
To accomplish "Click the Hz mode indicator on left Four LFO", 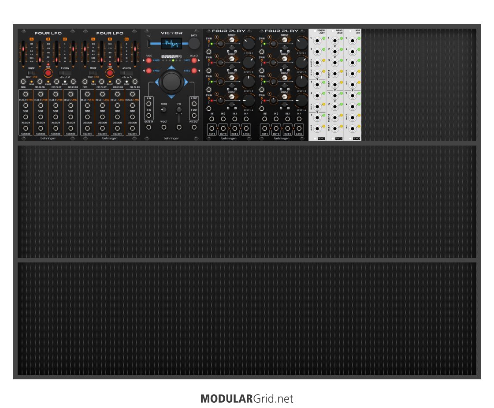I will tap(31, 39).
